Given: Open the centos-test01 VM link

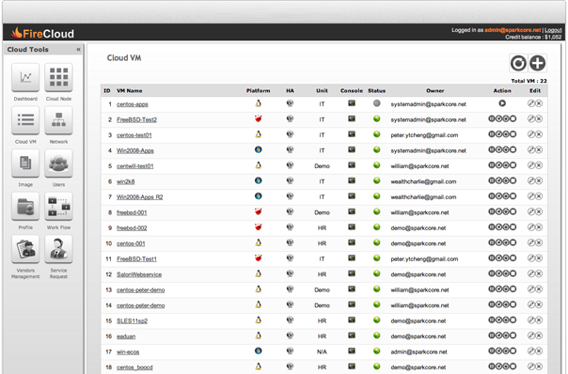Looking at the screenshot, I should [x=134, y=135].
